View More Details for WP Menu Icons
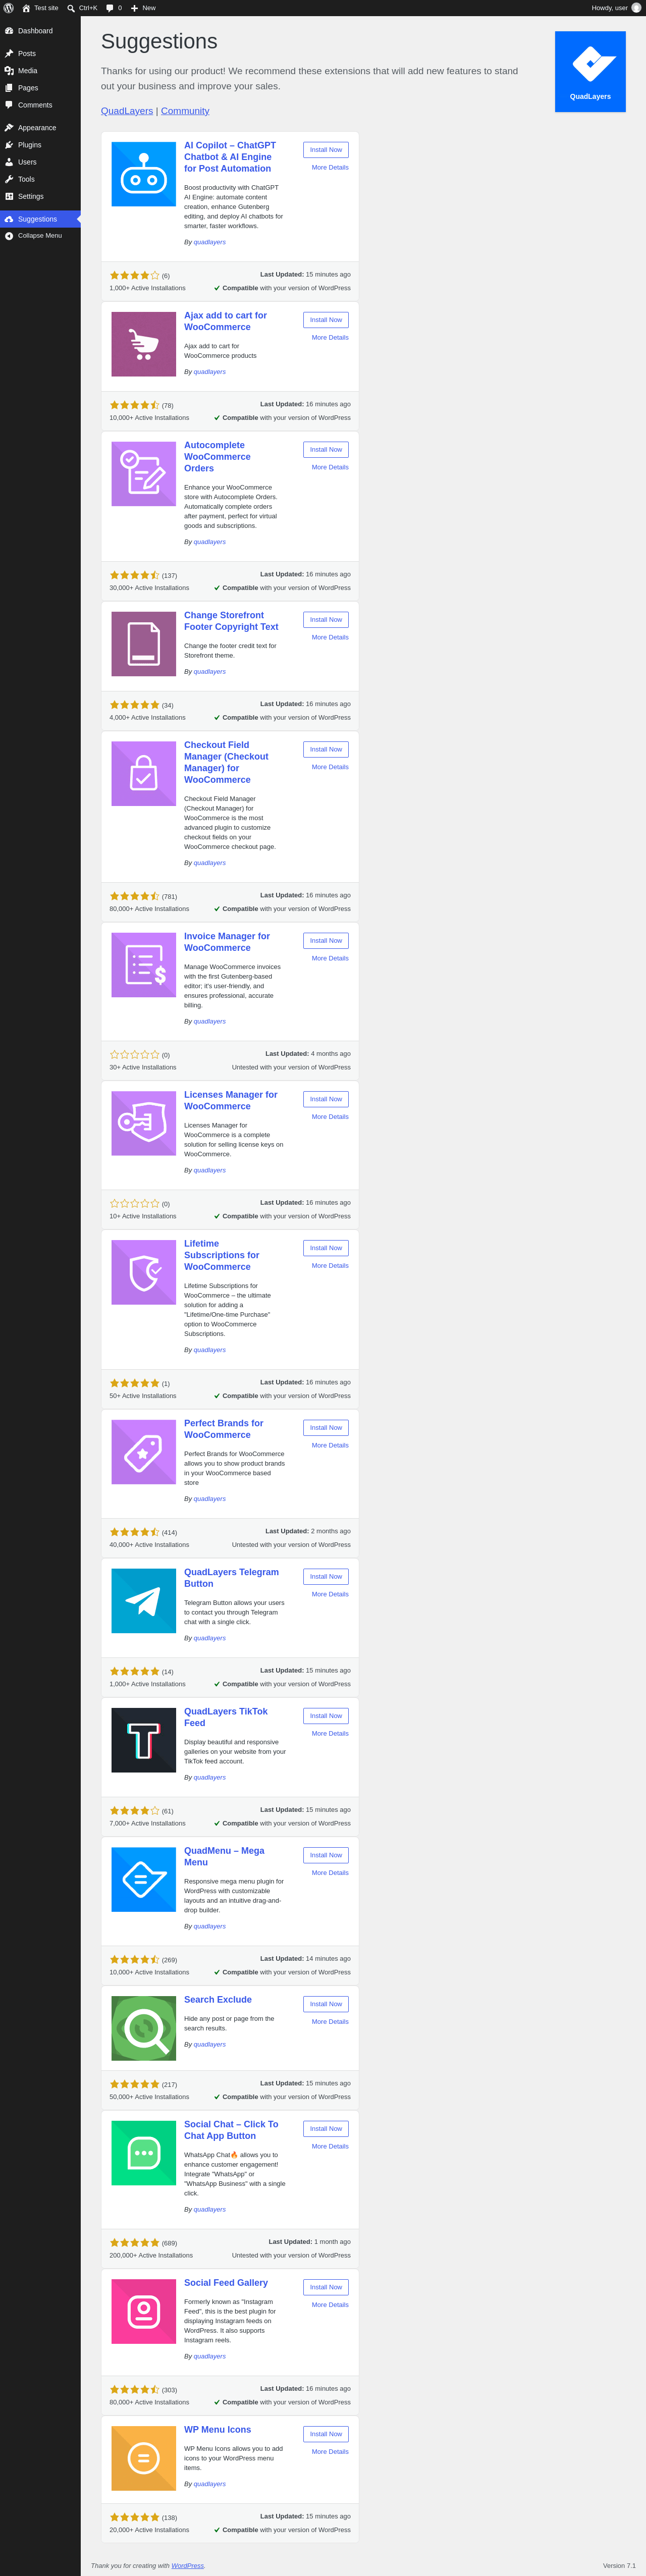The height and width of the screenshot is (2576, 646). [330, 2452]
